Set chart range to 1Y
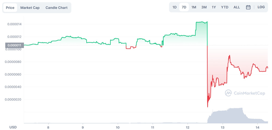The height and width of the screenshot is (130, 272). point(214,7)
